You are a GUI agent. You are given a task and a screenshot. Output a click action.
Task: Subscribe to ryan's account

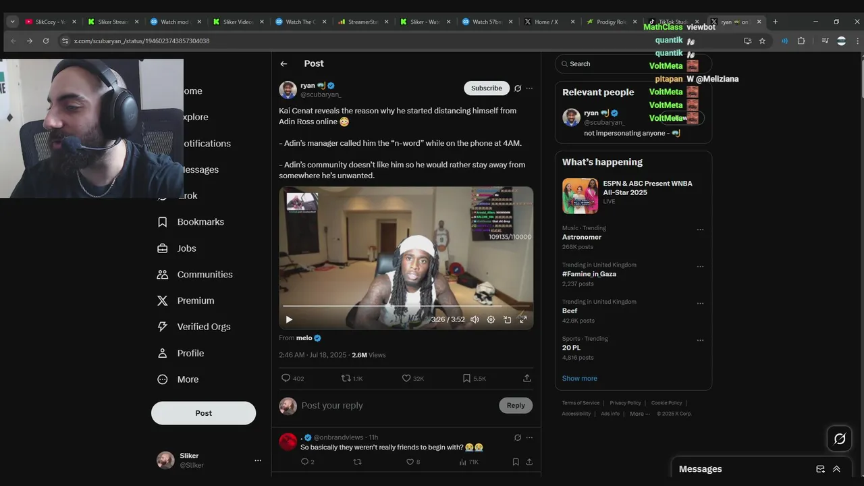pos(486,88)
